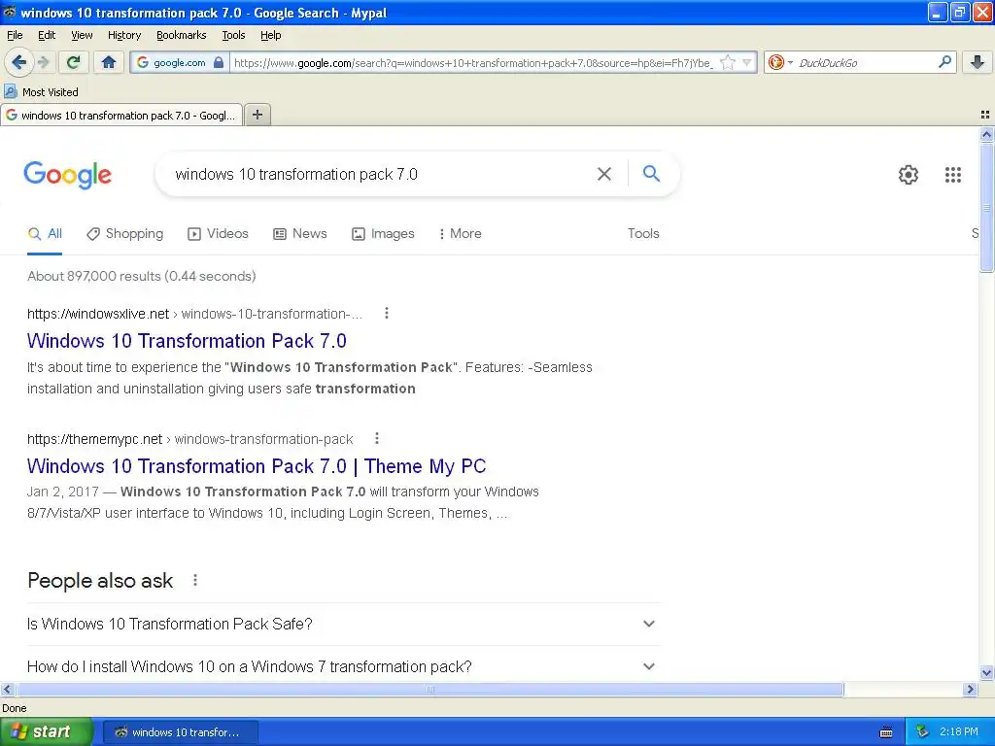Go back with the browser back arrow

(x=19, y=62)
